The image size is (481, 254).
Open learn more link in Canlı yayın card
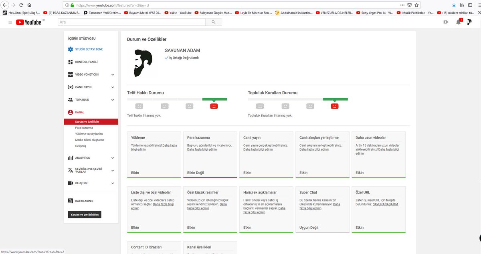click(258, 149)
